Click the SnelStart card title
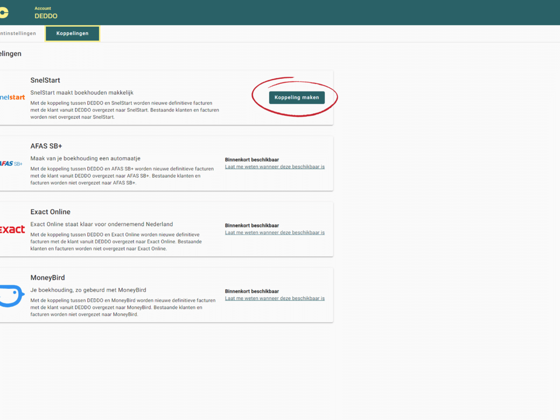 click(x=45, y=80)
